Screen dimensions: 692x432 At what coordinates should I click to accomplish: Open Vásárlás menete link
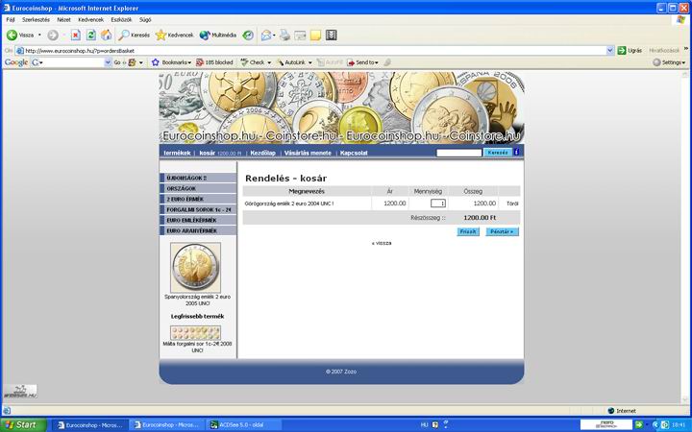click(x=308, y=153)
